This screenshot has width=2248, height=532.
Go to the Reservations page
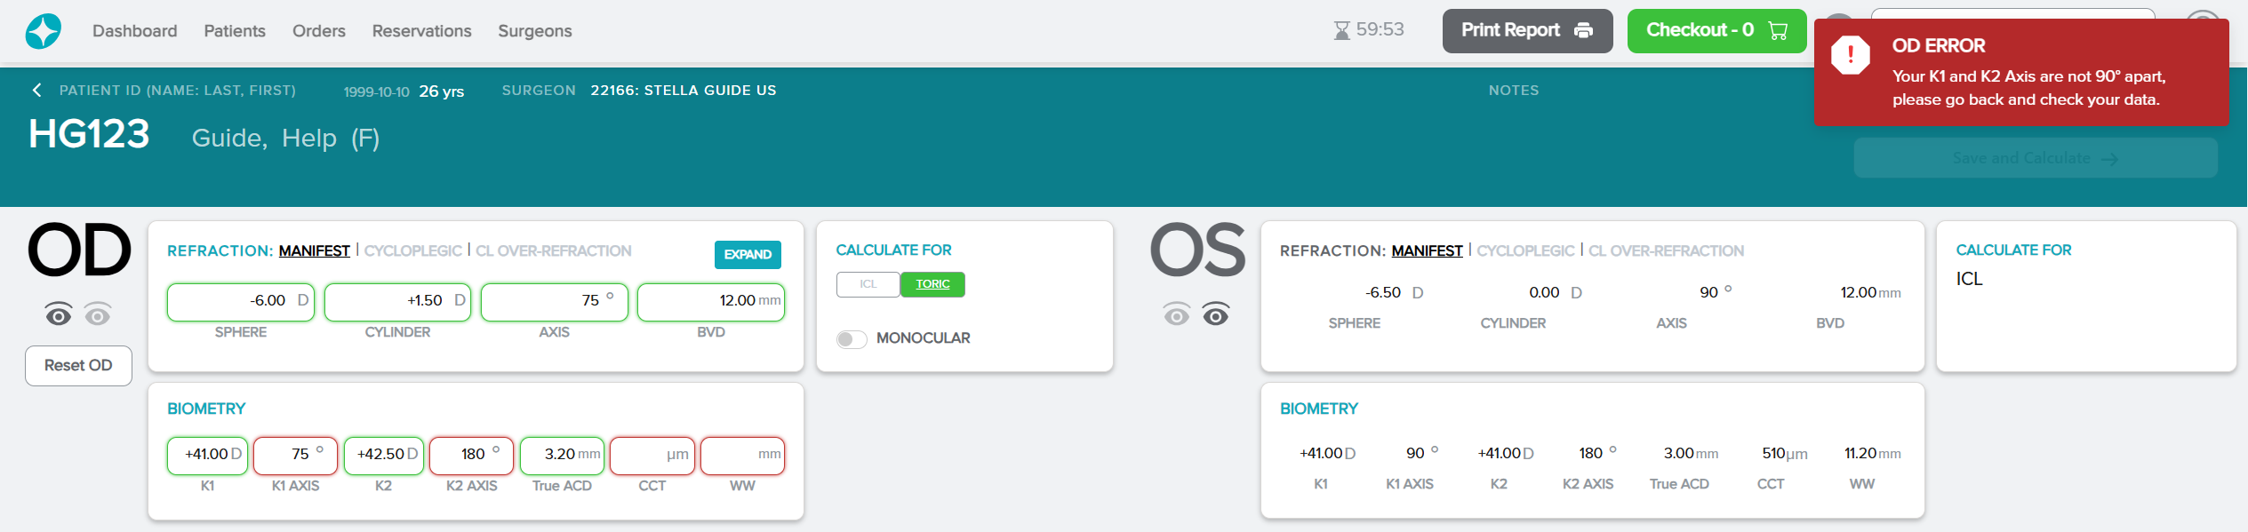click(421, 31)
